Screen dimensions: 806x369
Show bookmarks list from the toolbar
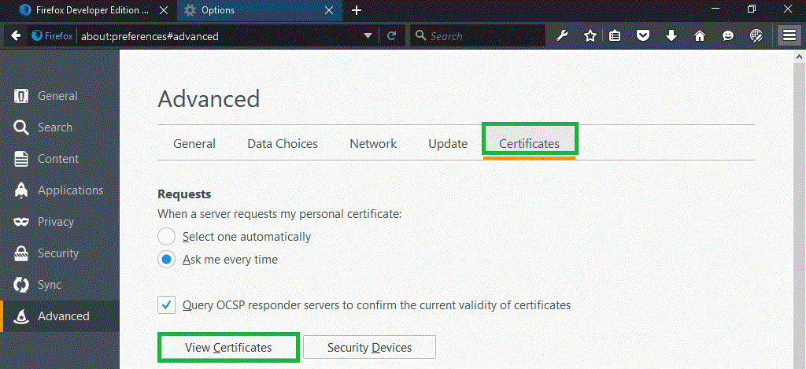point(616,35)
